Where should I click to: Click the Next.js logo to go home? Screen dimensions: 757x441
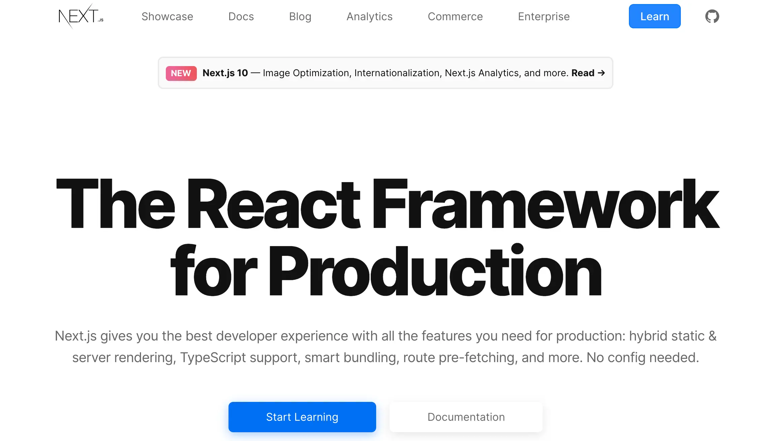click(x=81, y=16)
